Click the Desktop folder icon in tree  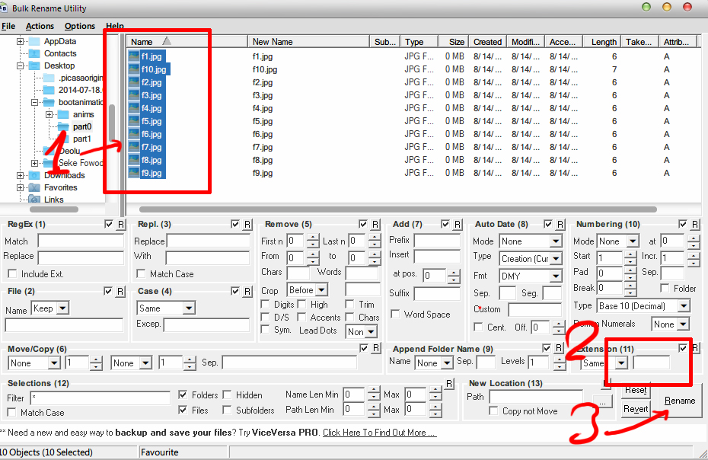pyautogui.click(x=34, y=65)
